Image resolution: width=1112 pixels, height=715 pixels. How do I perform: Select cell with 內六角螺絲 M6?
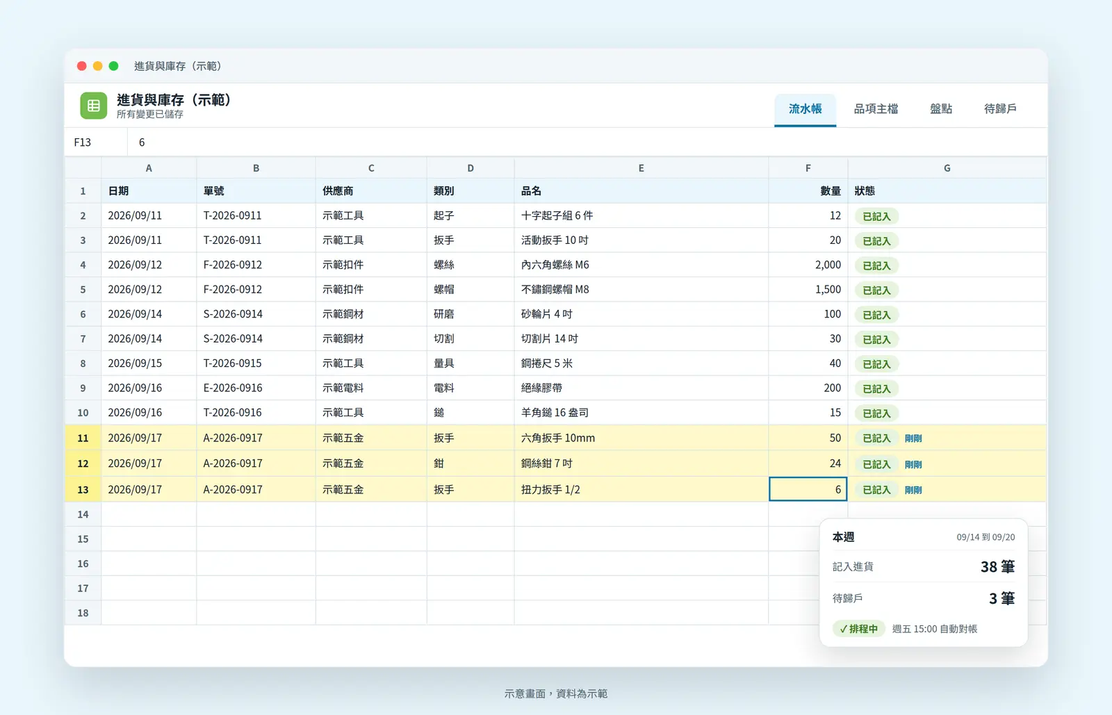point(641,265)
